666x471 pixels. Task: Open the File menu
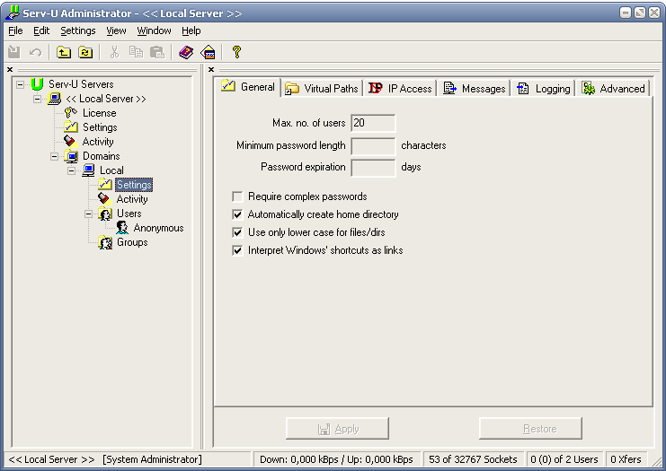(x=15, y=31)
